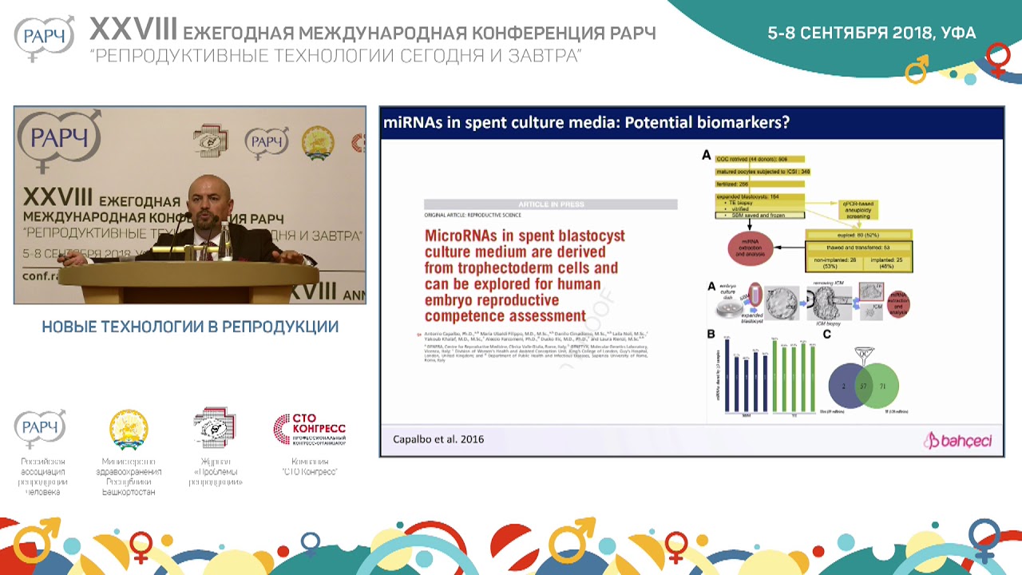Click the header subtitle 'РЕПРОДУКТИВНЫЕ ТЕХНОЛОГИИ СЕГОДНЯ И ЗАВТРА'
Screen dimensions: 1022x575
[x=335, y=56]
